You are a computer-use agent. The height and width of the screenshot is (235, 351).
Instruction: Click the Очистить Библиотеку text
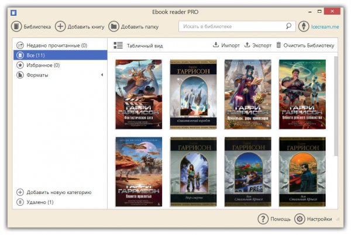point(309,46)
